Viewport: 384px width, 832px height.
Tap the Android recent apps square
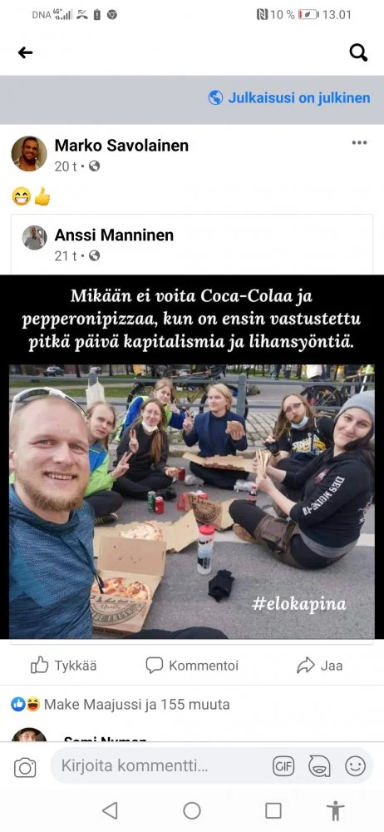273,810
